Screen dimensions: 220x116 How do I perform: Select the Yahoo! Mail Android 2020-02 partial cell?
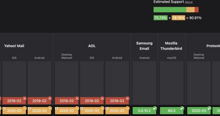[39, 111]
